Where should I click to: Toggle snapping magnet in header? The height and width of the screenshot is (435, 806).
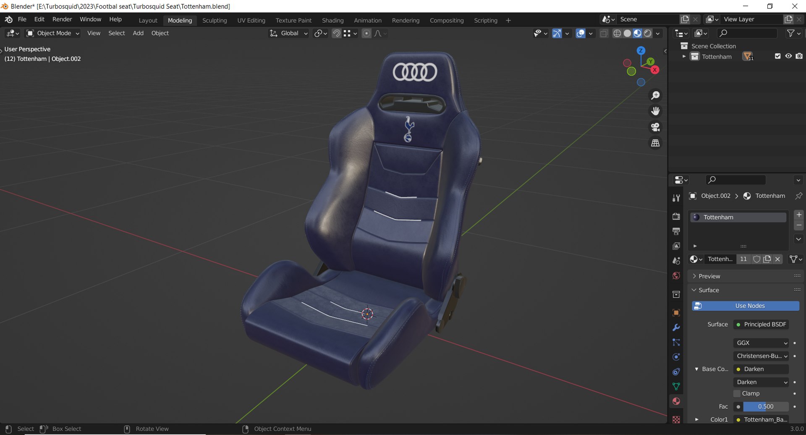click(336, 34)
